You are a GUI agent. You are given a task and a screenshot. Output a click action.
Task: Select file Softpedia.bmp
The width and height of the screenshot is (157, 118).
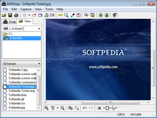click(20, 95)
